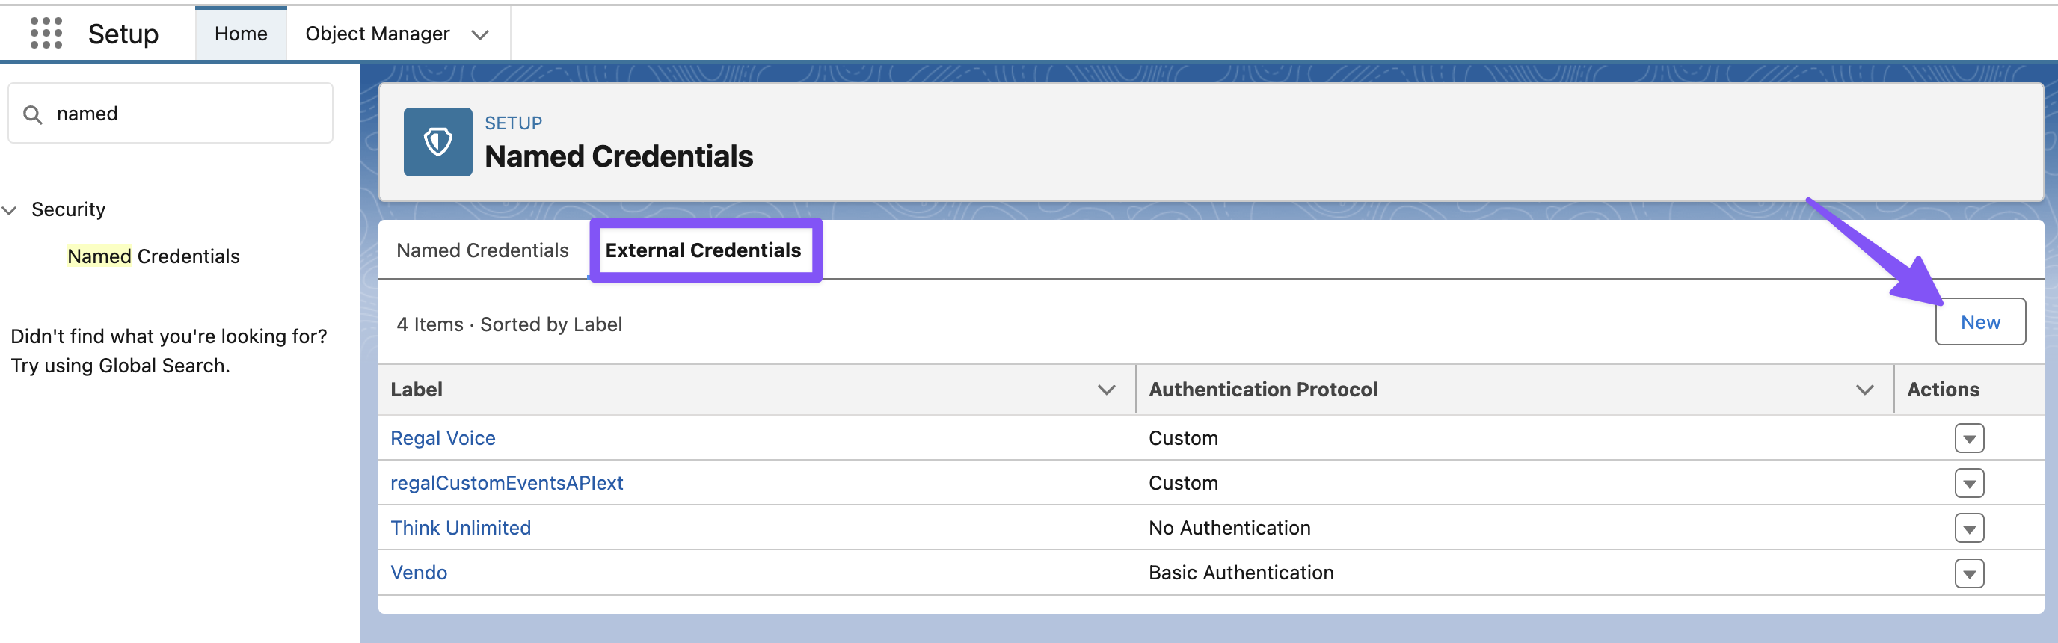This screenshot has height=643, width=2058.
Task: Open the Authentication Protocol column chevron
Action: (x=1864, y=390)
